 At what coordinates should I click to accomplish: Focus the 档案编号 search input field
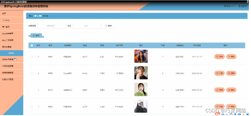point(52,26)
